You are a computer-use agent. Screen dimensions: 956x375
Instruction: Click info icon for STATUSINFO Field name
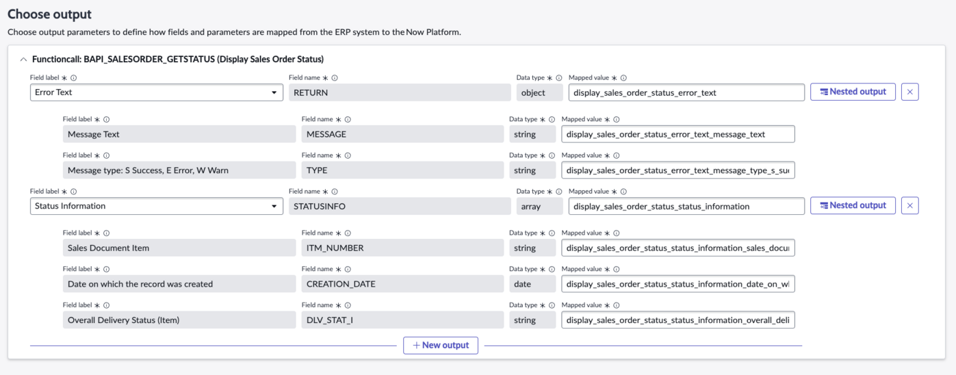point(335,192)
